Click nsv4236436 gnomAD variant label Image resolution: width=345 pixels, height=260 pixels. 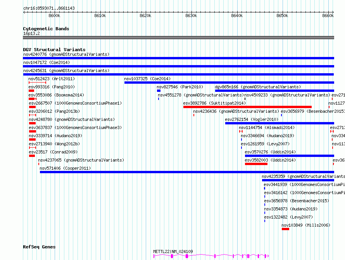236,111
